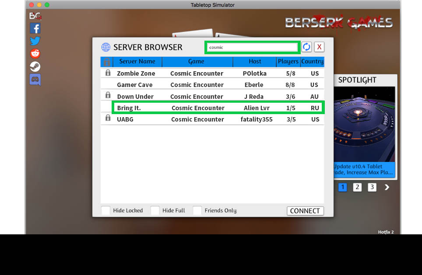The width and height of the screenshot is (422, 275).
Task: Go to Spotlight page 2
Action: coord(357,187)
